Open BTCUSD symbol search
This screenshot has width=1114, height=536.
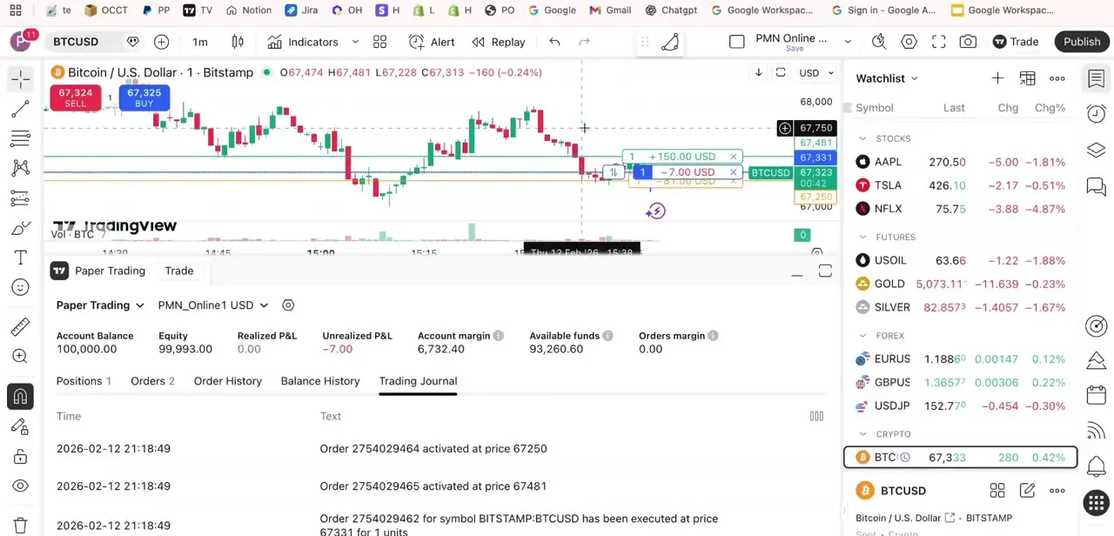pyautogui.click(x=76, y=42)
